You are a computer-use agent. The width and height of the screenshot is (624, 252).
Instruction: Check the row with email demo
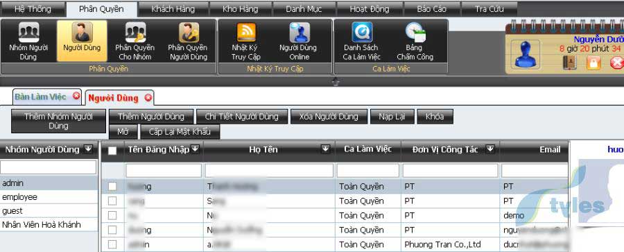pyautogui.click(x=112, y=215)
